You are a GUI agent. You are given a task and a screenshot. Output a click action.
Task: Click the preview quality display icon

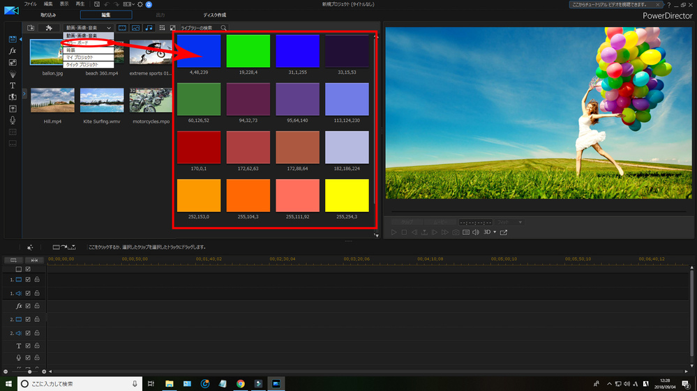coord(466,232)
